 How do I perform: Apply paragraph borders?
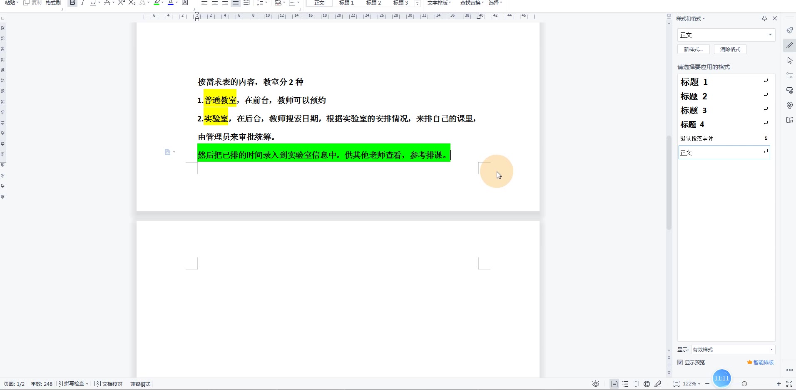tap(292, 2)
